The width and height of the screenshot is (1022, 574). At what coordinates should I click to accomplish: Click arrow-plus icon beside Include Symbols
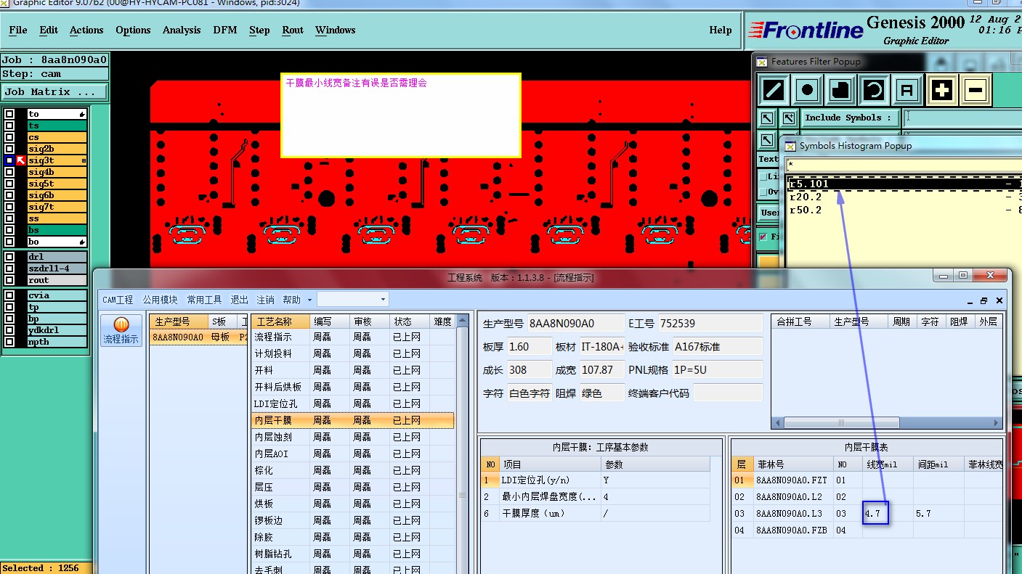click(789, 118)
